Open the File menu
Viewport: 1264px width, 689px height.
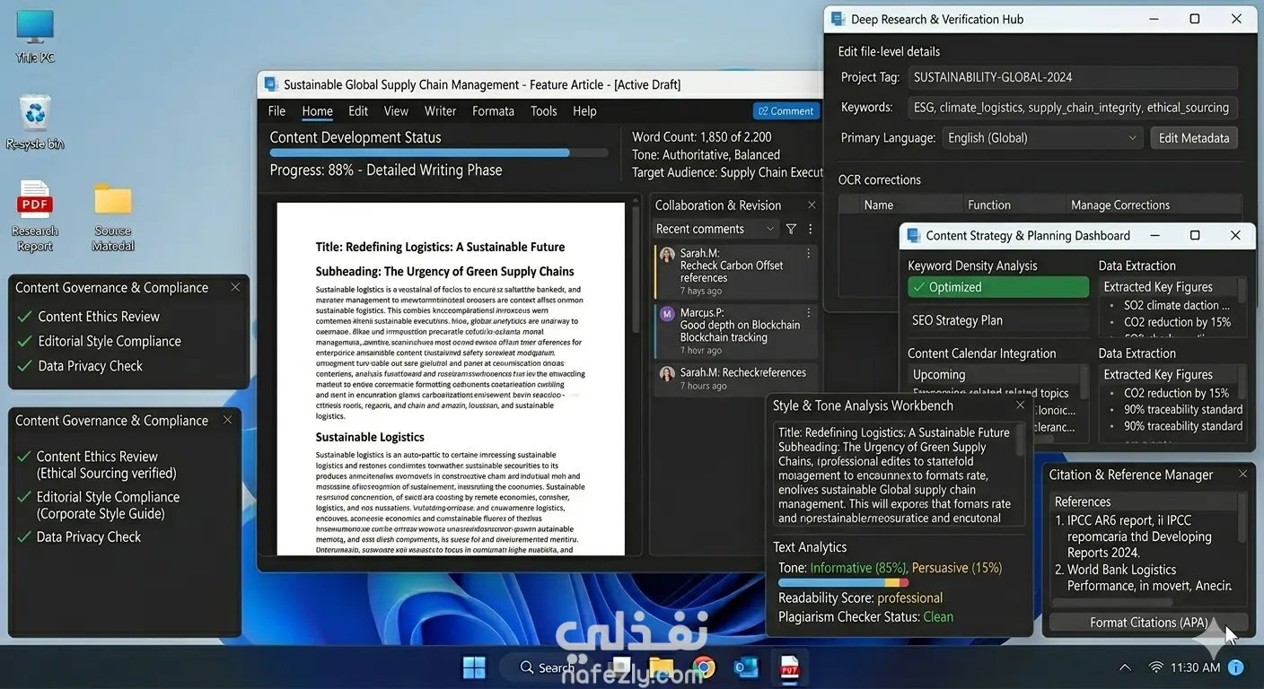(276, 111)
